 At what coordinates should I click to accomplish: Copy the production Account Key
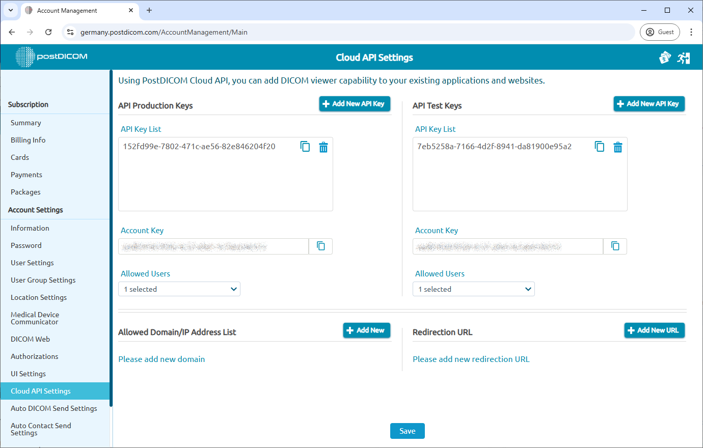pos(320,246)
